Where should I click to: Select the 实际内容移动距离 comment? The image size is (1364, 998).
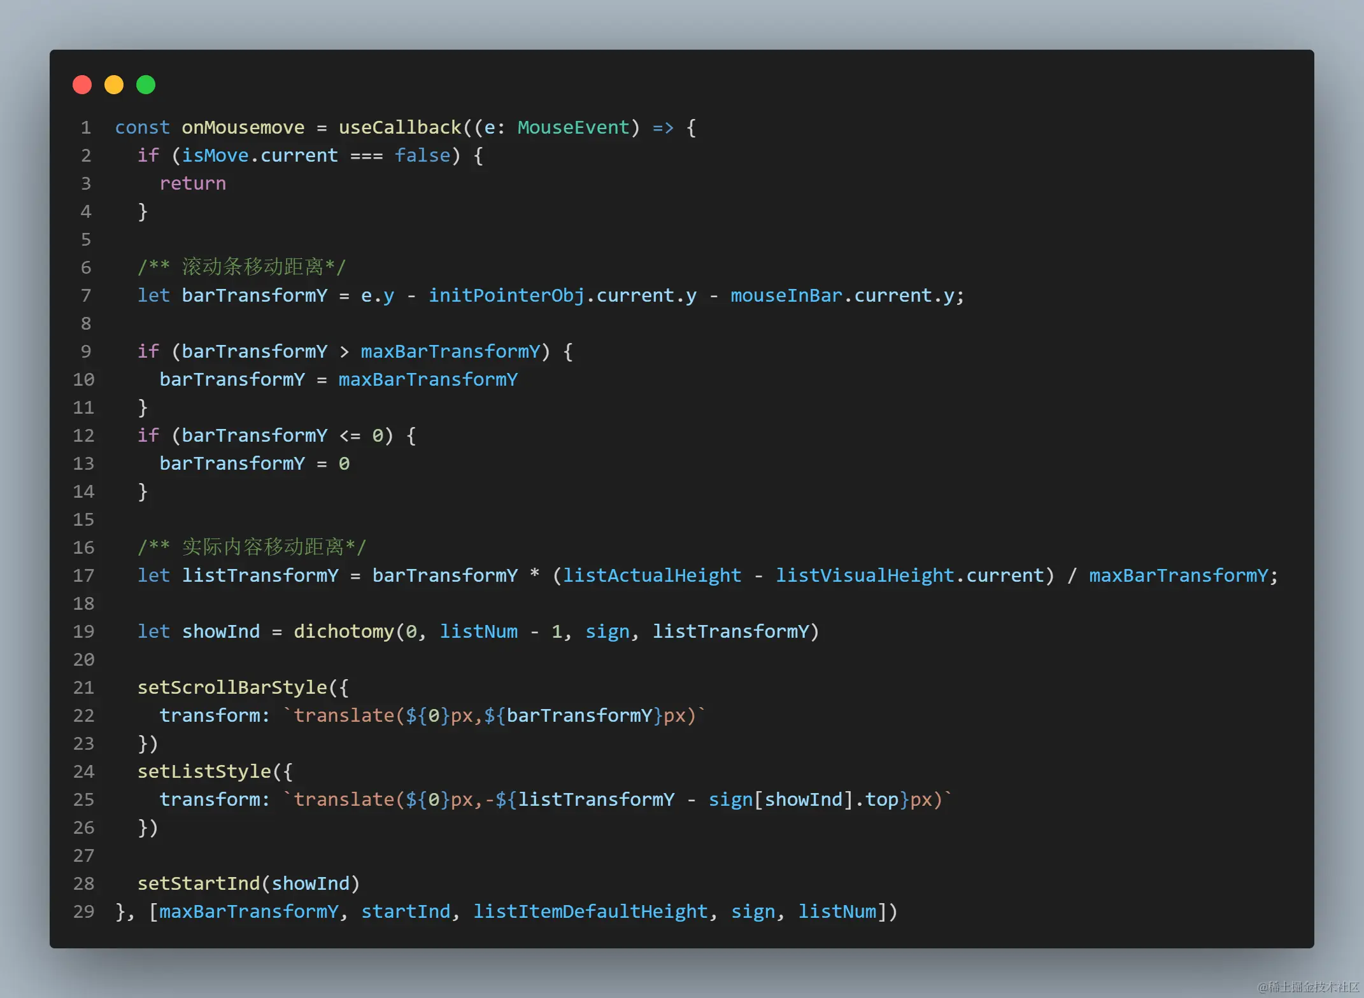coord(252,546)
